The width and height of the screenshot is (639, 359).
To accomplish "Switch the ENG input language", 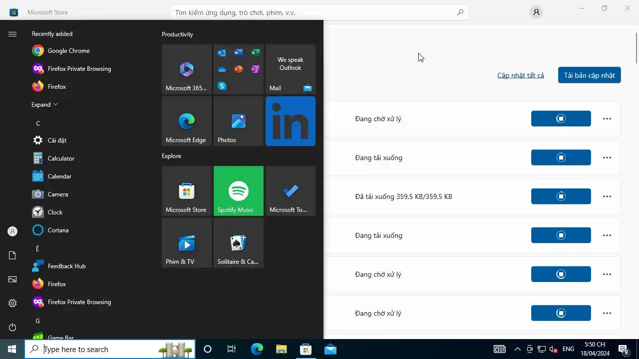I will [x=568, y=349].
